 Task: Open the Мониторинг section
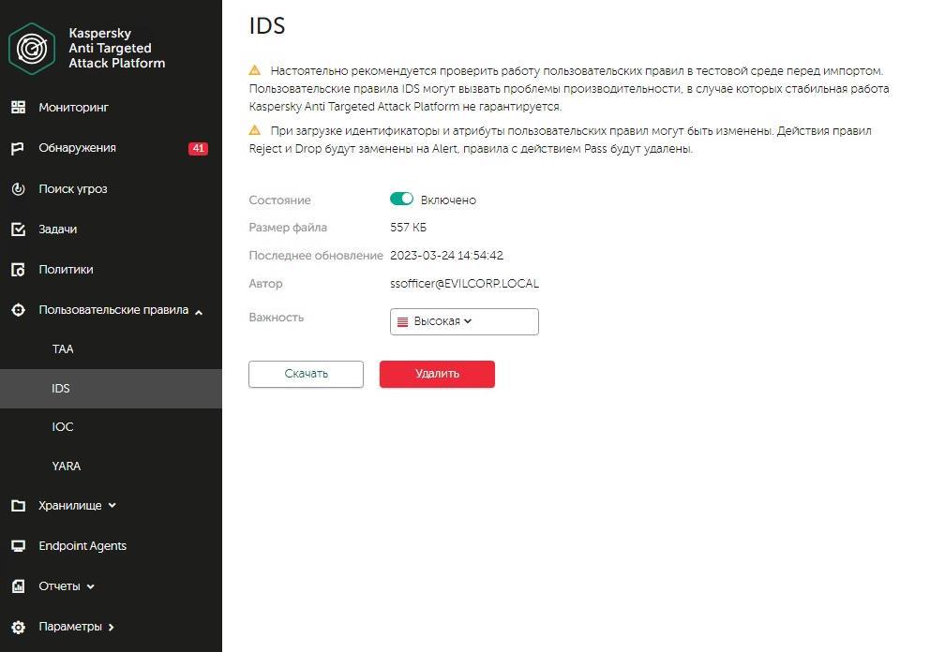(x=73, y=107)
